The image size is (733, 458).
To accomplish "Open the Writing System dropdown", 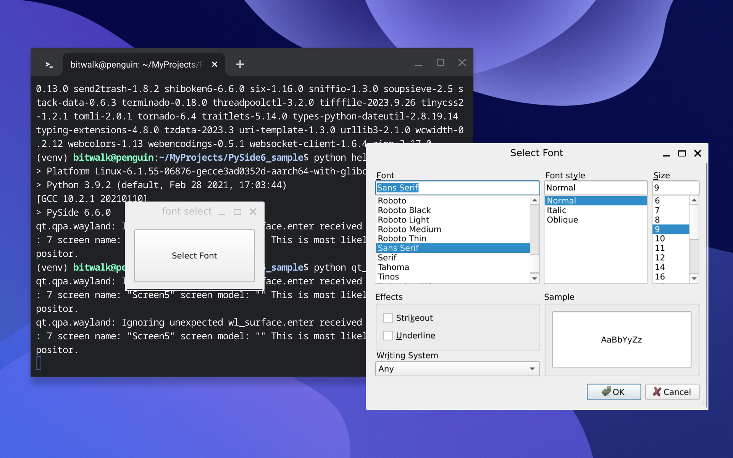I will 457,369.
